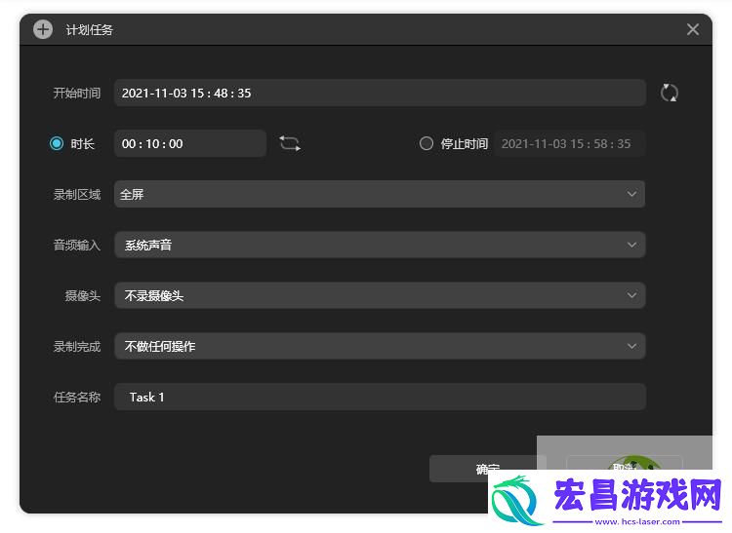The image size is (732, 533).
Task: Click the 确定 button
Action: (x=487, y=469)
